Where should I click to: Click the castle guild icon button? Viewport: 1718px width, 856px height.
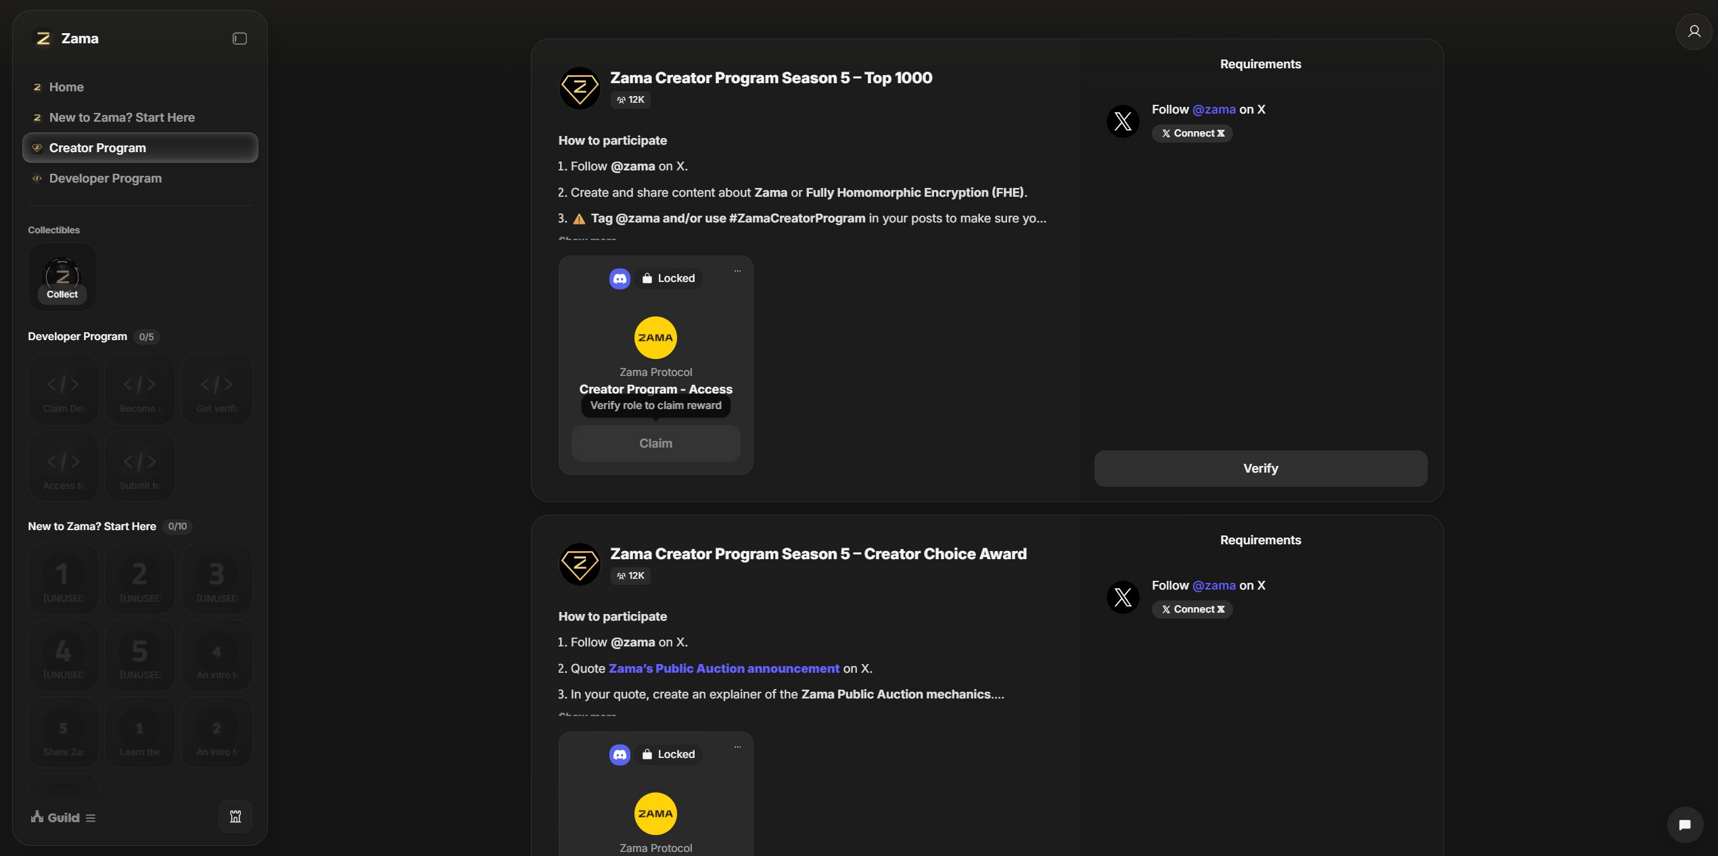coord(235,817)
